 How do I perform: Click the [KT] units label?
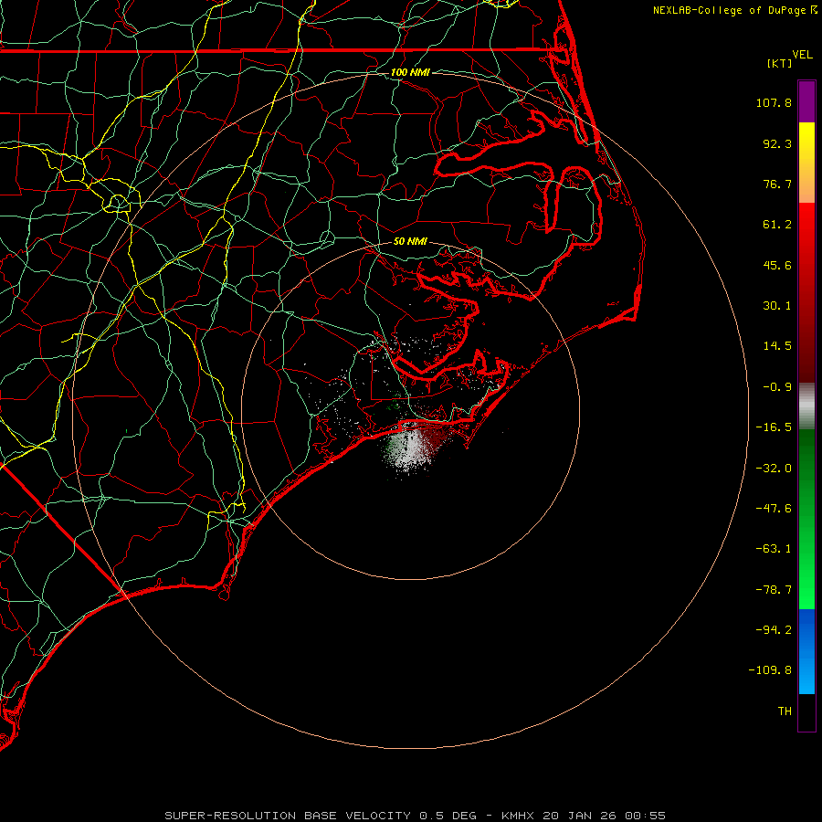pos(780,63)
